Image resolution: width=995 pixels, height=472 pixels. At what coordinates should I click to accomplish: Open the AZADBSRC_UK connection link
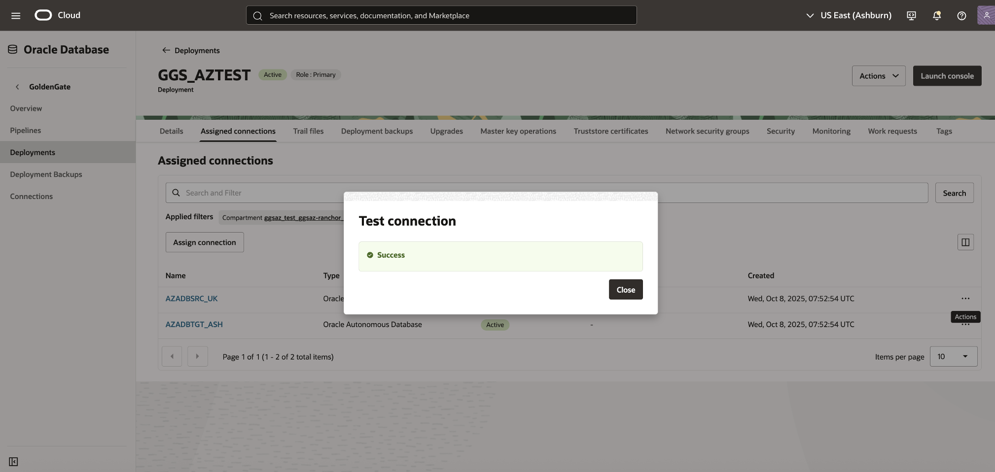tap(192, 299)
